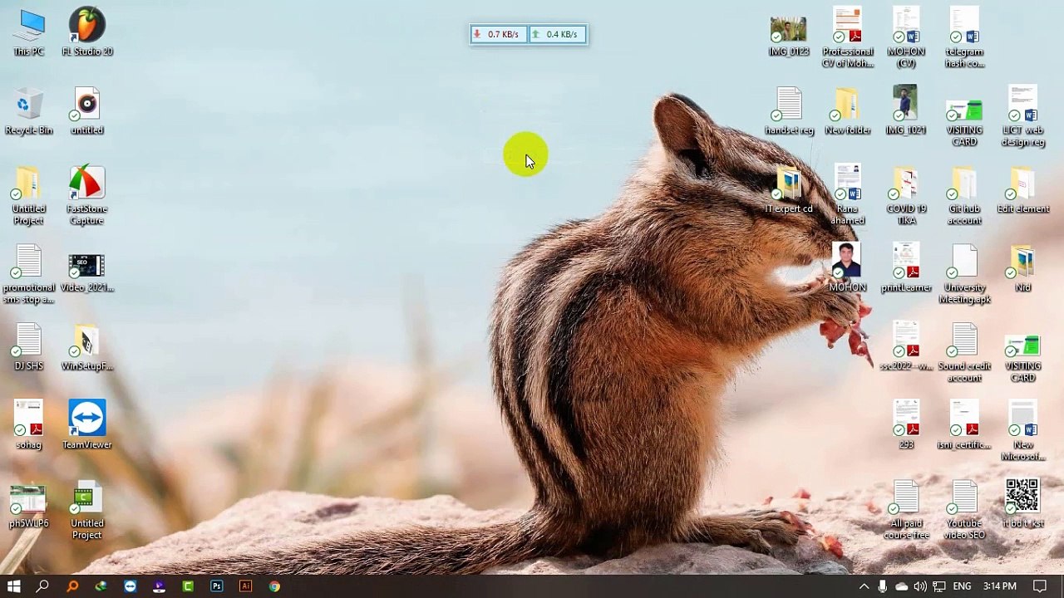Select the PDF file named 293
This screenshot has height=598, width=1064.
tap(906, 425)
